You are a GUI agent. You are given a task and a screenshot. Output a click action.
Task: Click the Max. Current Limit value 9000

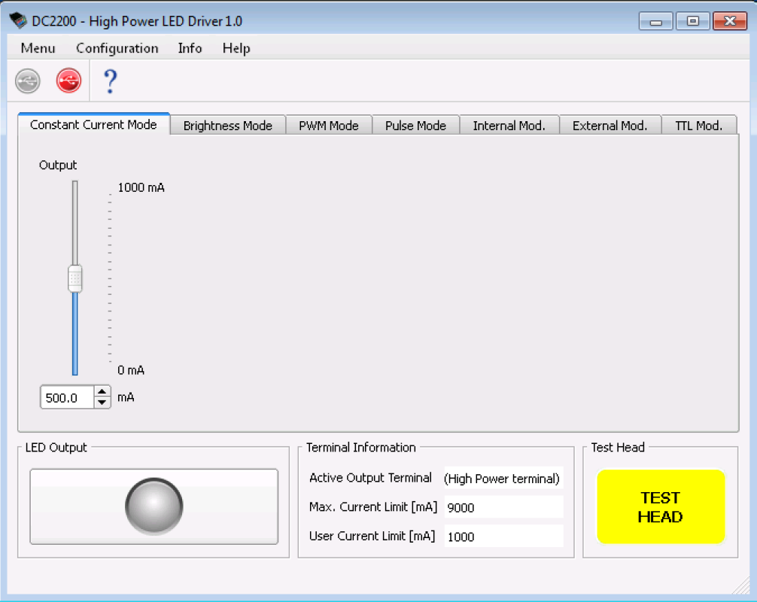click(503, 507)
